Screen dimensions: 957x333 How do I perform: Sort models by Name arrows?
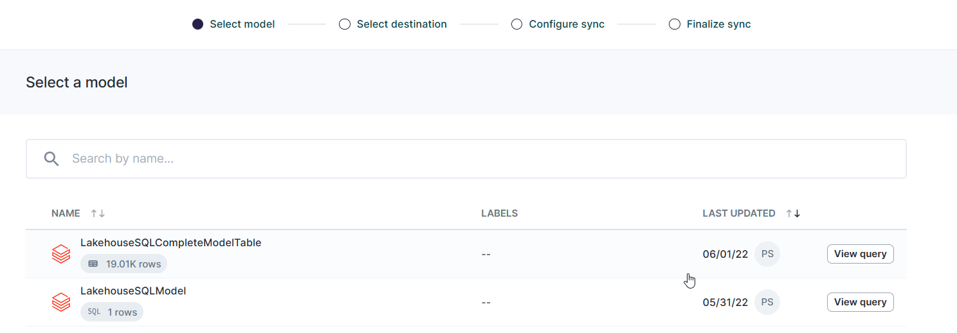(98, 213)
